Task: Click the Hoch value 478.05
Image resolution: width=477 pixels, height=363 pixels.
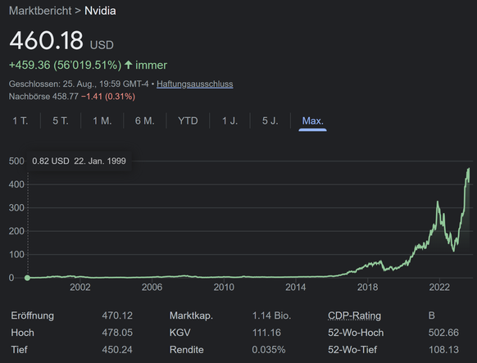Action: [117, 333]
